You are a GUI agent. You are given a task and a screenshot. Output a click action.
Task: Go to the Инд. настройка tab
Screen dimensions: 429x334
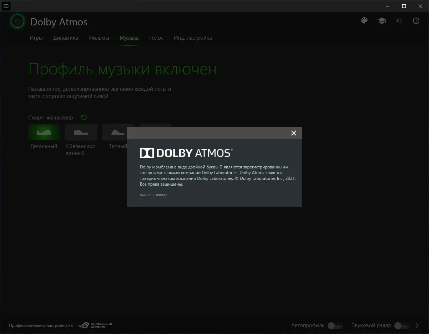coord(193,38)
